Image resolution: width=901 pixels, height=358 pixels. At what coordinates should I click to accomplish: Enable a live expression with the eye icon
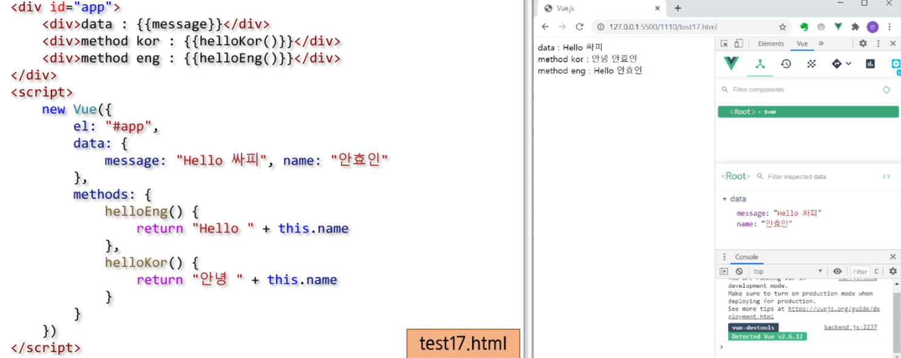(x=837, y=271)
